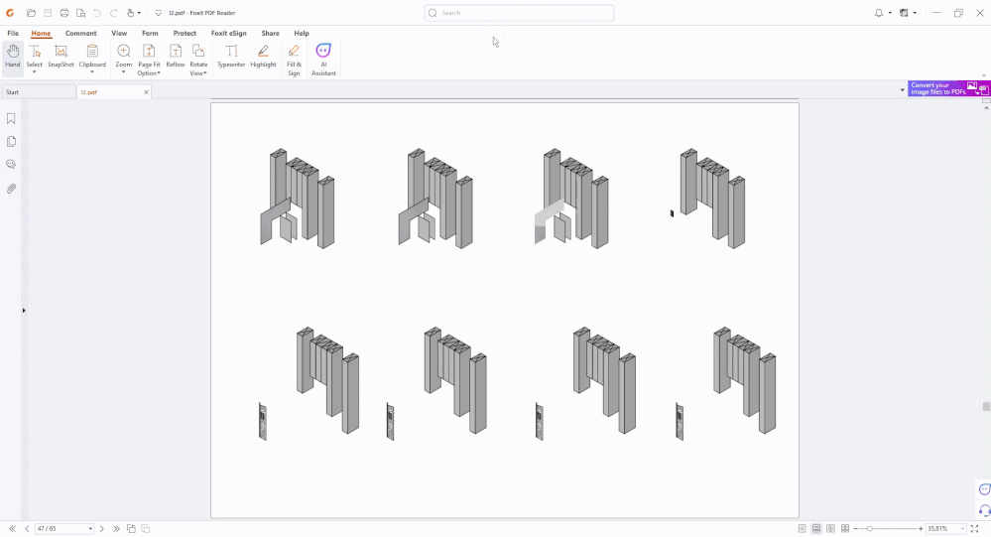This screenshot has width=991, height=537.
Task: Switch to the View ribbon tab
Action: pos(119,34)
